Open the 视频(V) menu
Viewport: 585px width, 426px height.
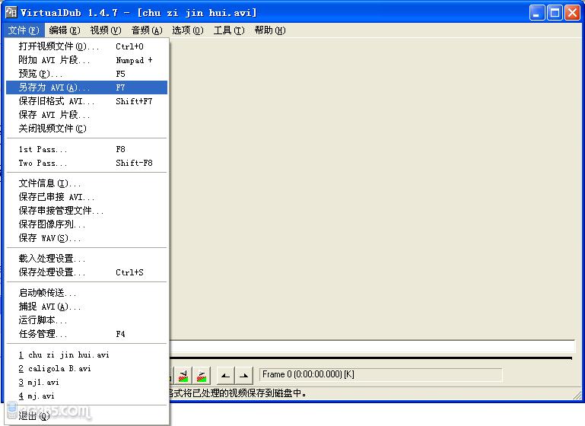pyautogui.click(x=106, y=30)
